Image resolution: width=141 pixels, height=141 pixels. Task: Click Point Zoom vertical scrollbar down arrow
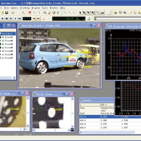pyautogui.click(x=72, y=127)
